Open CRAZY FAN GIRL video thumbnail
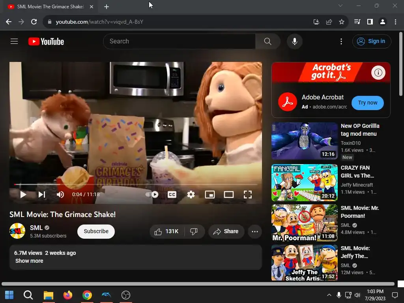This screenshot has height=303, width=404. point(304,182)
